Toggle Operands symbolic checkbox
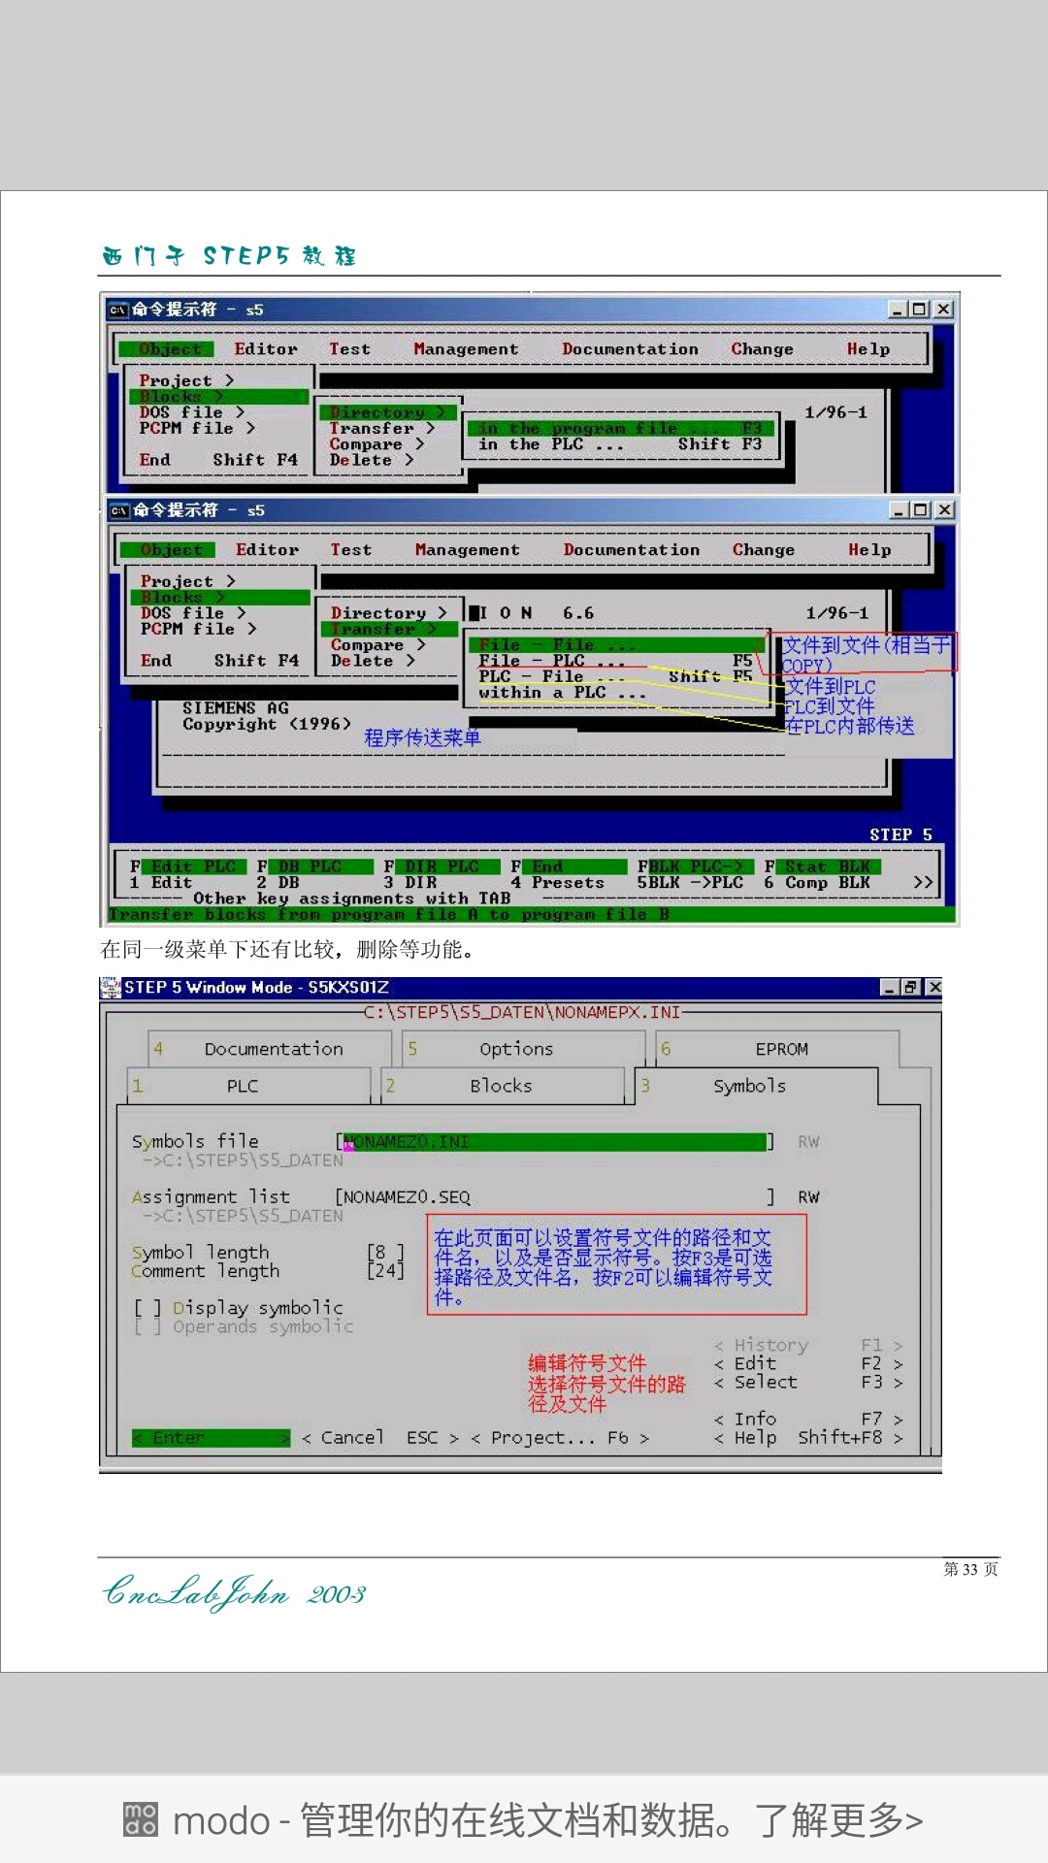Viewport: 1048px width, 1863px height. 147,1326
